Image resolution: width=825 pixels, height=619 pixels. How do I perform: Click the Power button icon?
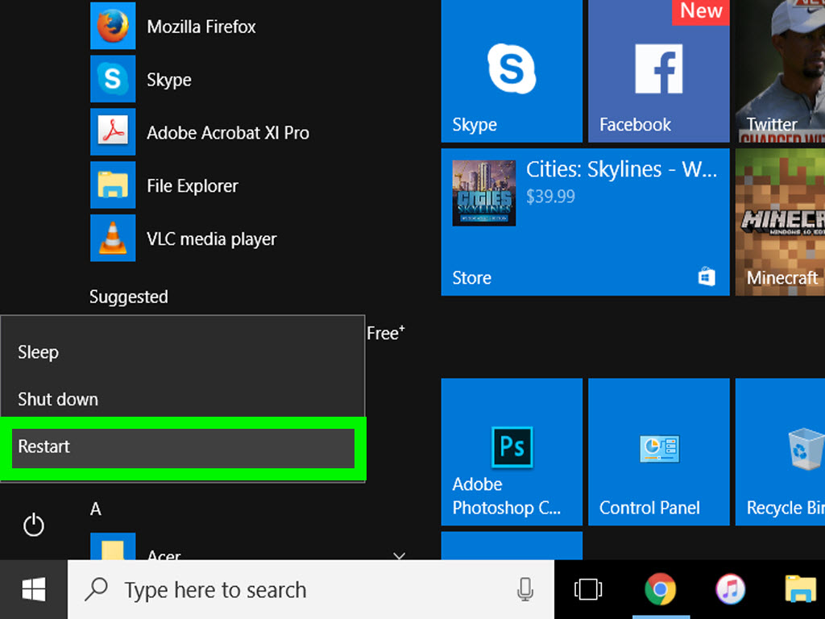coord(34,525)
